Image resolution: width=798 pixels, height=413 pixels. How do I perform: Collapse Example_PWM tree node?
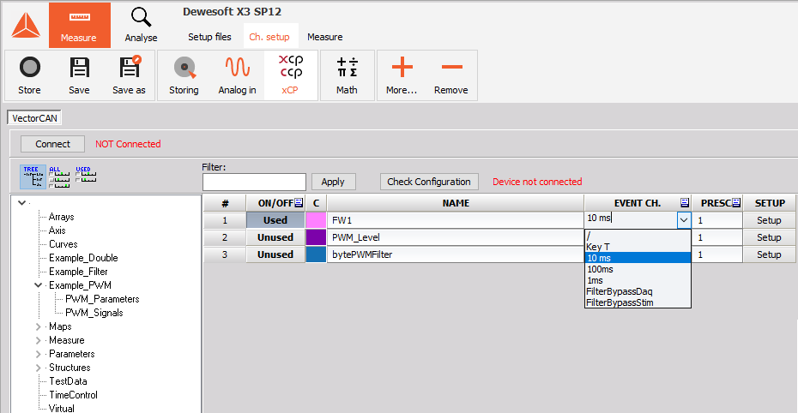pyautogui.click(x=38, y=285)
